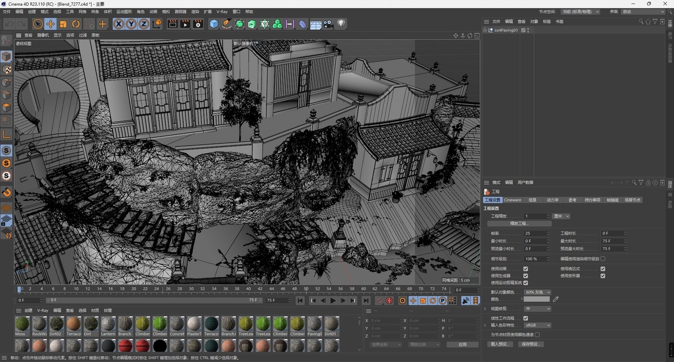Click the 颜色 color swatch field
Image resolution: width=674 pixels, height=362 pixels.
537,299
